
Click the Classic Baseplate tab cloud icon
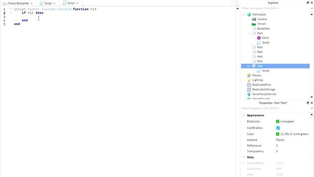5,3
